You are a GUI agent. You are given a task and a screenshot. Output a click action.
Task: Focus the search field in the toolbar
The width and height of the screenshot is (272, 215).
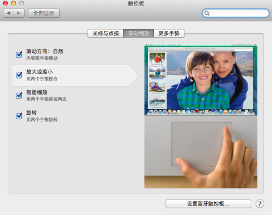pyautogui.click(x=236, y=13)
